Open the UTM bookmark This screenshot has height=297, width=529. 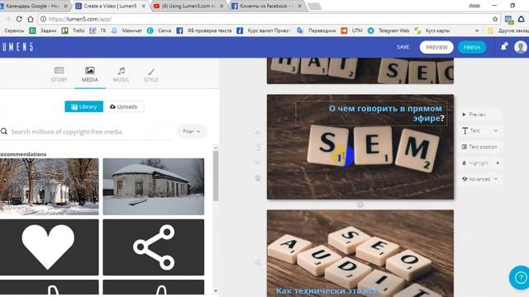pos(352,31)
